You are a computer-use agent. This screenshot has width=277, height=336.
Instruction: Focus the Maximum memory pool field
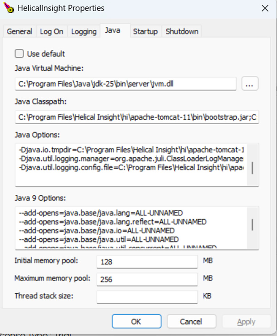147,279
